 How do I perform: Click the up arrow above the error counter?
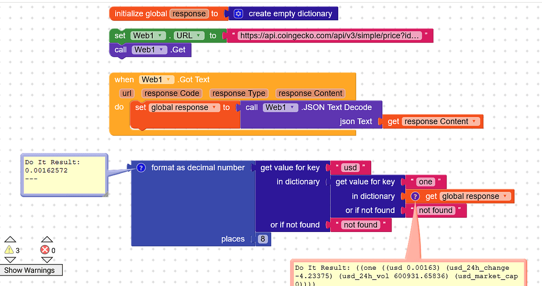click(x=47, y=239)
